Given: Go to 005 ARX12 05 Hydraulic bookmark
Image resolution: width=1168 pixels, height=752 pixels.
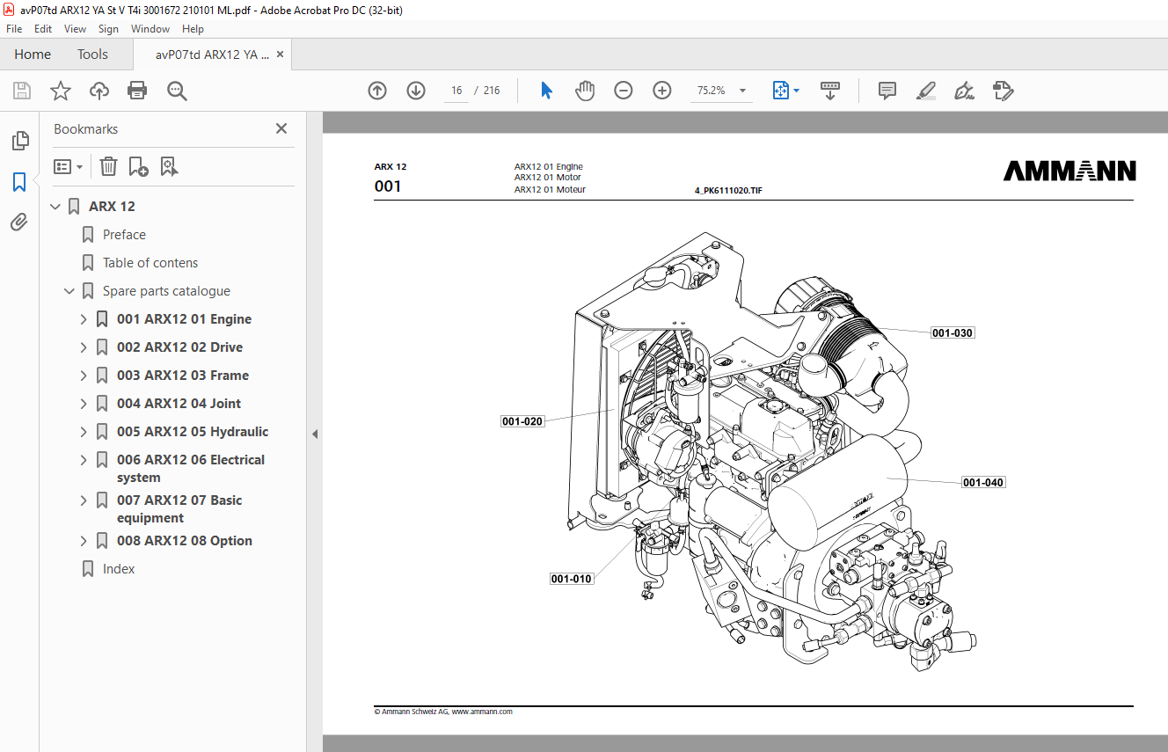Looking at the screenshot, I should coord(193,432).
